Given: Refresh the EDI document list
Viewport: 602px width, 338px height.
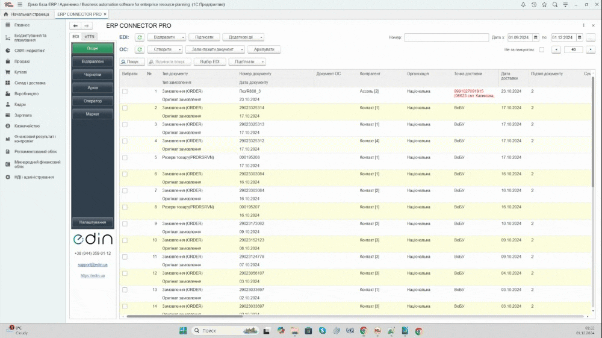Looking at the screenshot, I should pyautogui.click(x=140, y=37).
